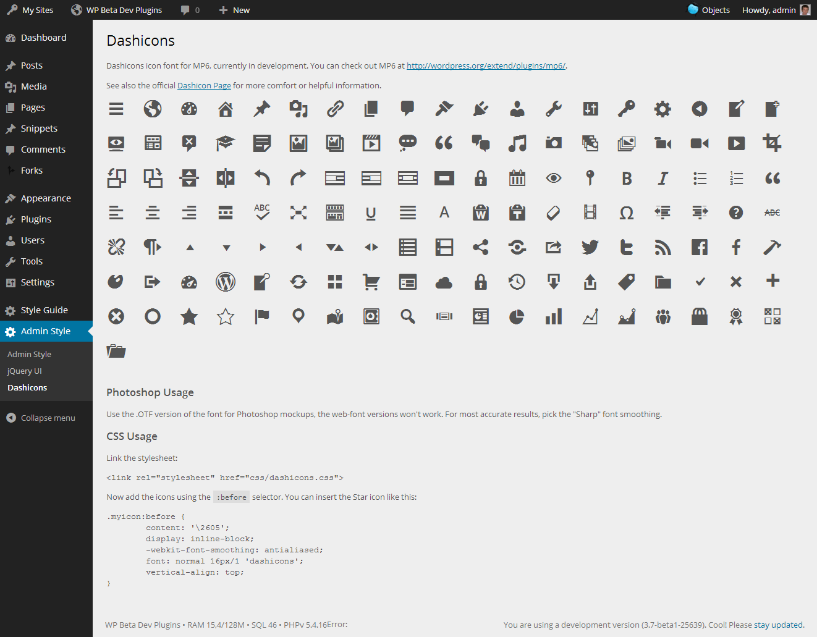Click the help question mark dashicon
This screenshot has height=637, width=817.
pyautogui.click(x=736, y=213)
